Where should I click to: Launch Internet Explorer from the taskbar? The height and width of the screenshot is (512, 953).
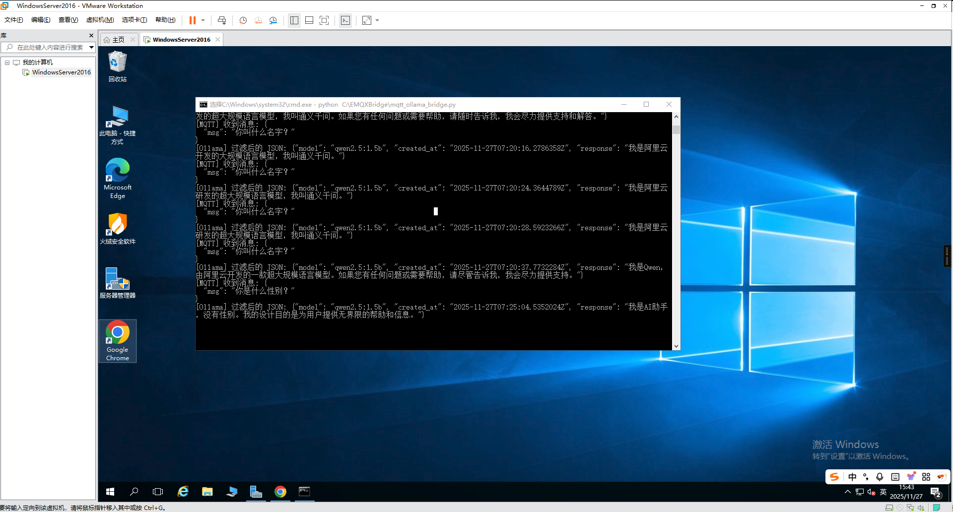tap(183, 492)
